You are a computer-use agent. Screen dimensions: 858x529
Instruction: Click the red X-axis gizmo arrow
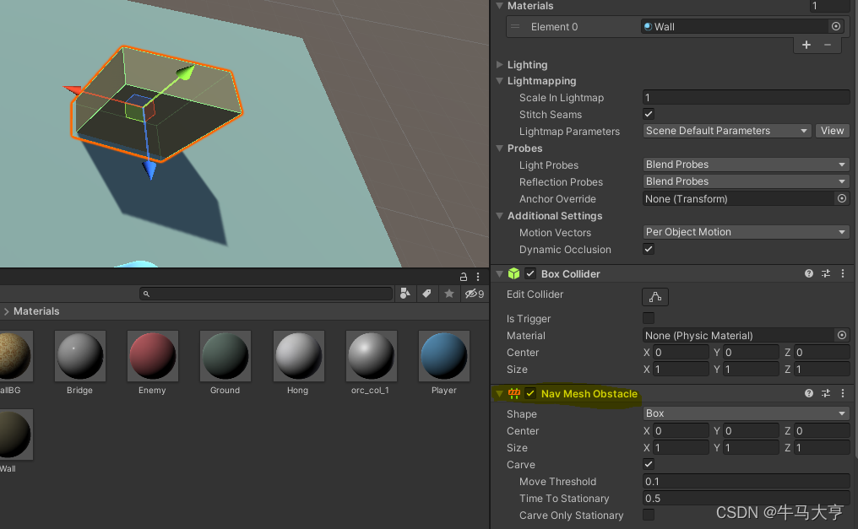click(x=73, y=89)
